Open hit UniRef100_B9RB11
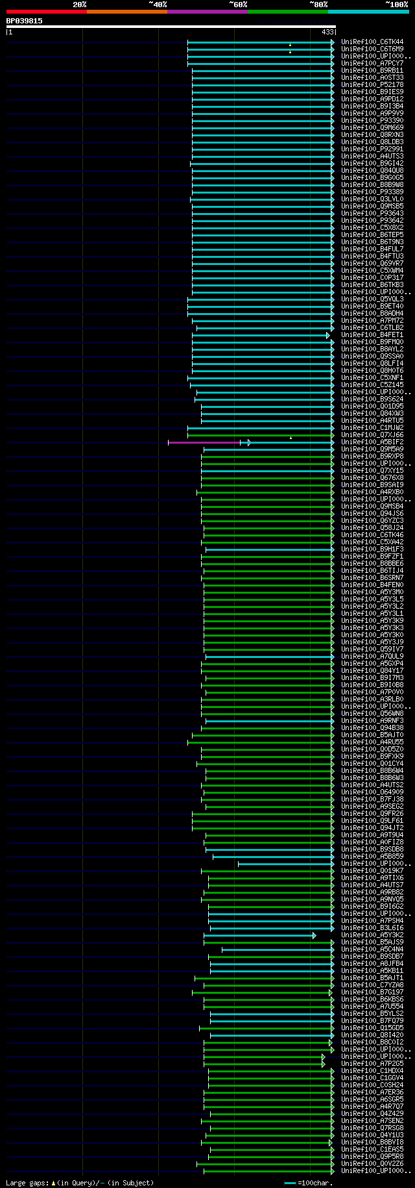The width and height of the screenshot is (415, 1188). pos(372,70)
